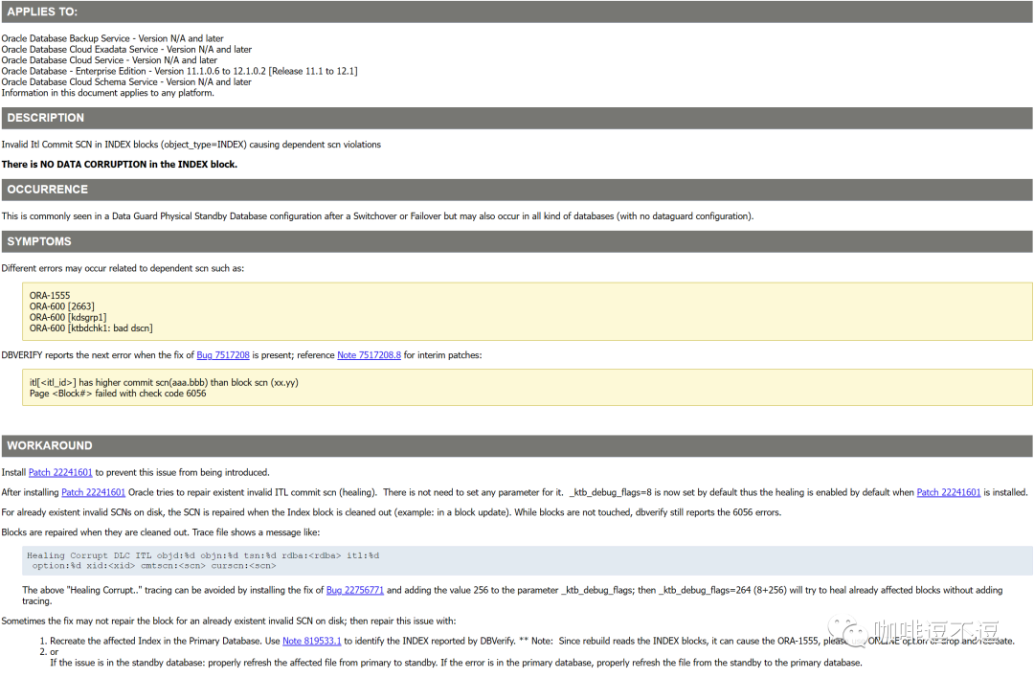Click 'ORA-600 [ktbdchk1: bad dscn]' line
The width and height of the screenshot is (1034, 678).
tap(91, 328)
